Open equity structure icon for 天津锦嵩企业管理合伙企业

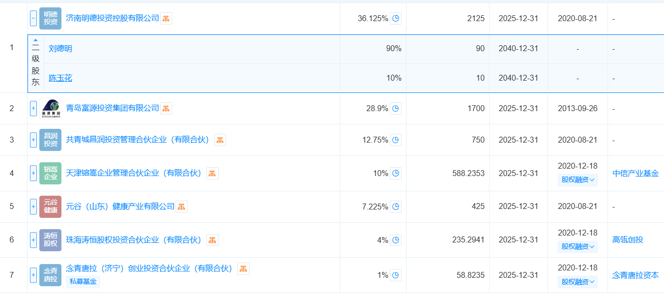point(212,173)
